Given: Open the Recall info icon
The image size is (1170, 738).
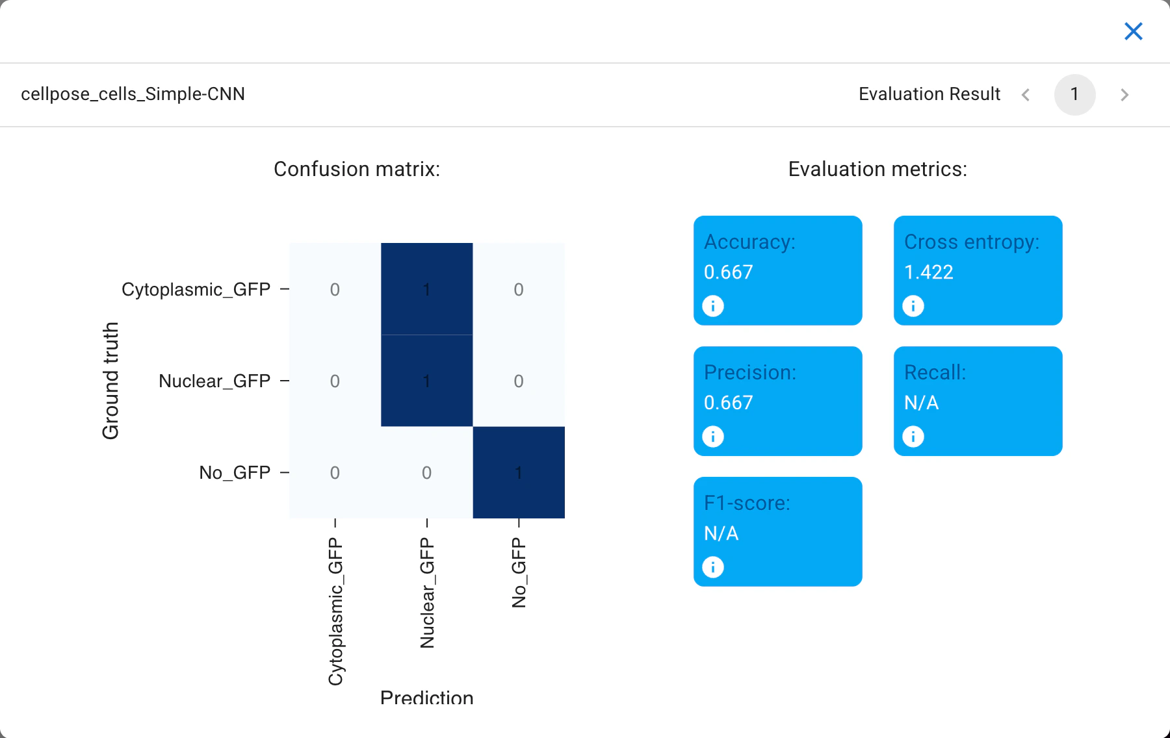Looking at the screenshot, I should [x=913, y=436].
